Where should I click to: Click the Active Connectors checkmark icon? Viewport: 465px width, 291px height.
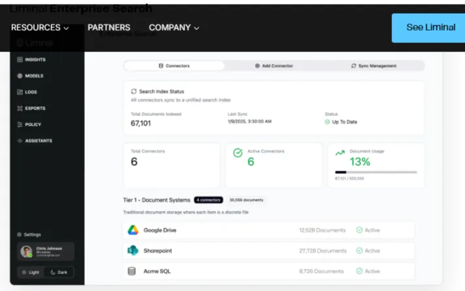[x=237, y=153]
